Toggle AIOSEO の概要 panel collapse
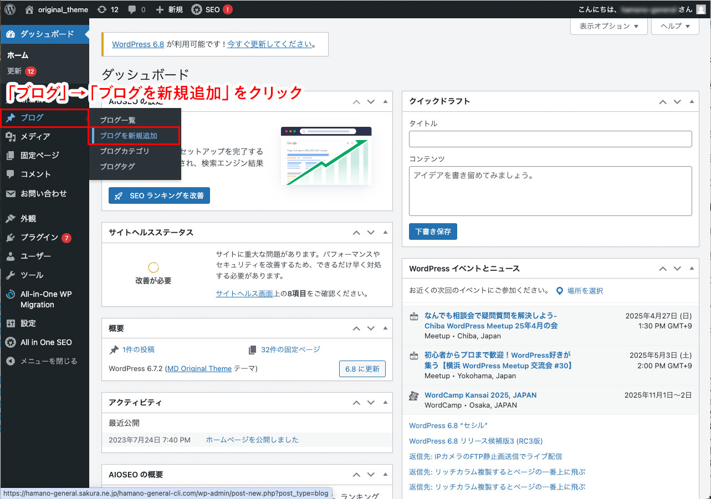Viewport: 711px width, 499px height. click(385, 475)
